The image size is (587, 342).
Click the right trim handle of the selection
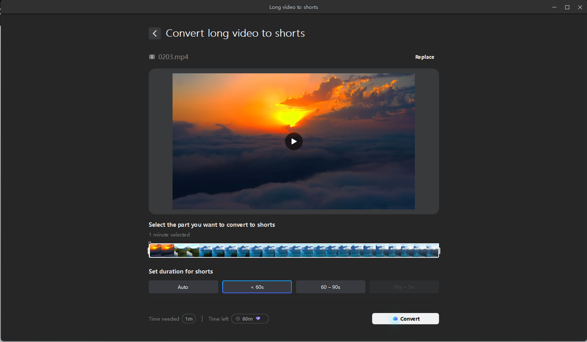click(x=439, y=250)
